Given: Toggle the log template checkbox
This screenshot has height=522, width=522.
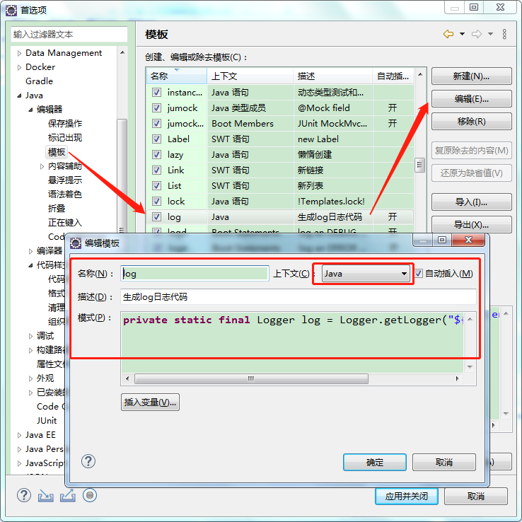Looking at the screenshot, I should [156, 217].
